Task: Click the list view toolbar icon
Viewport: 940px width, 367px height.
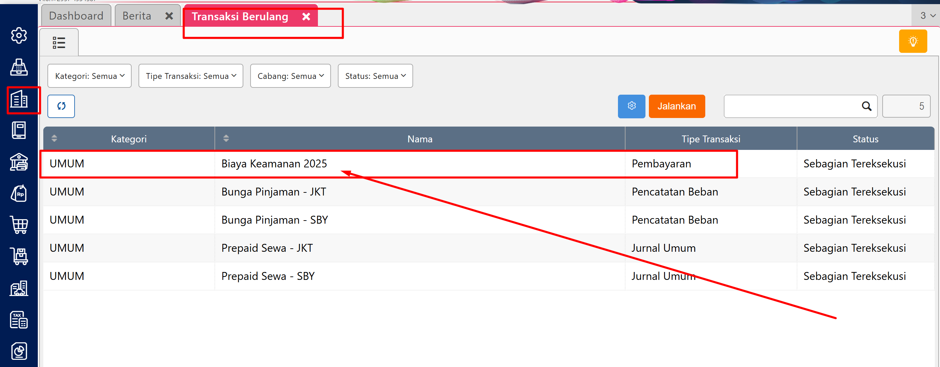Action: click(x=59, y=43)
